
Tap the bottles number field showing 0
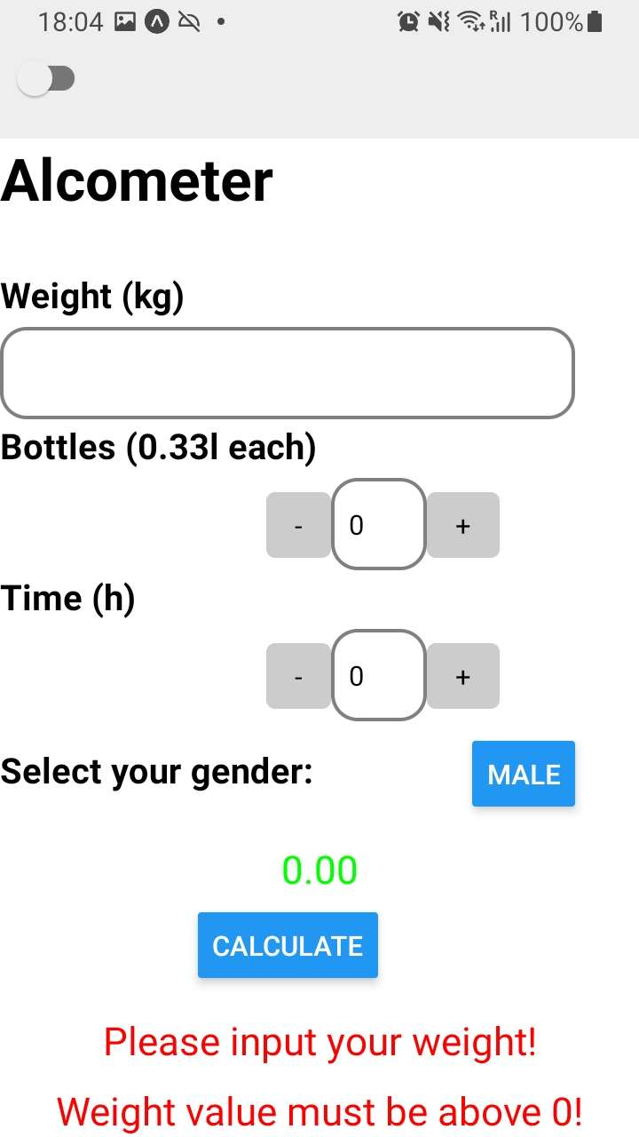click(x=378, y=525)
